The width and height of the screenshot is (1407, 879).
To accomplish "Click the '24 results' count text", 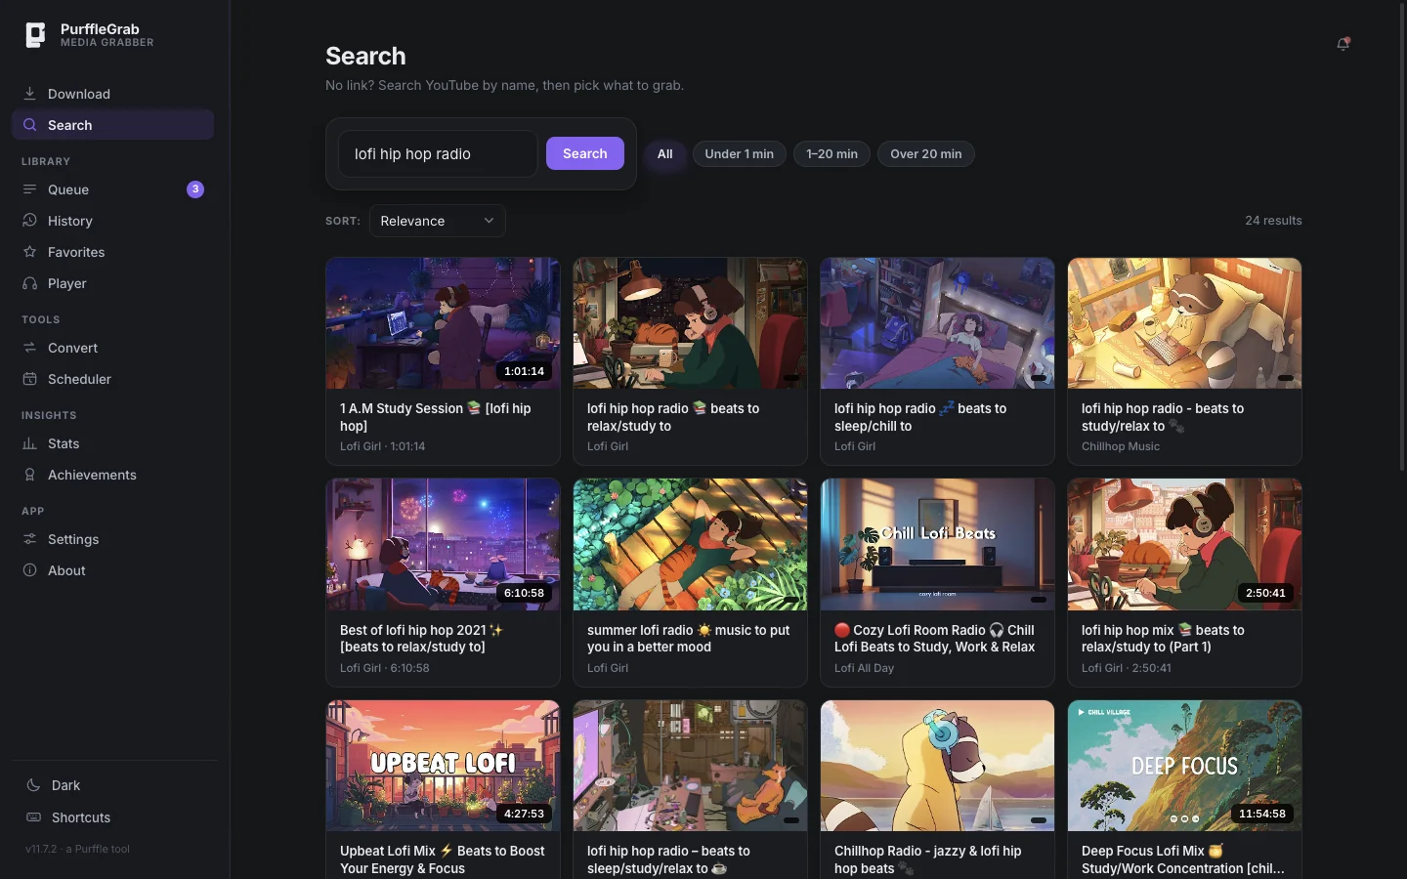I will [1273, 221].
